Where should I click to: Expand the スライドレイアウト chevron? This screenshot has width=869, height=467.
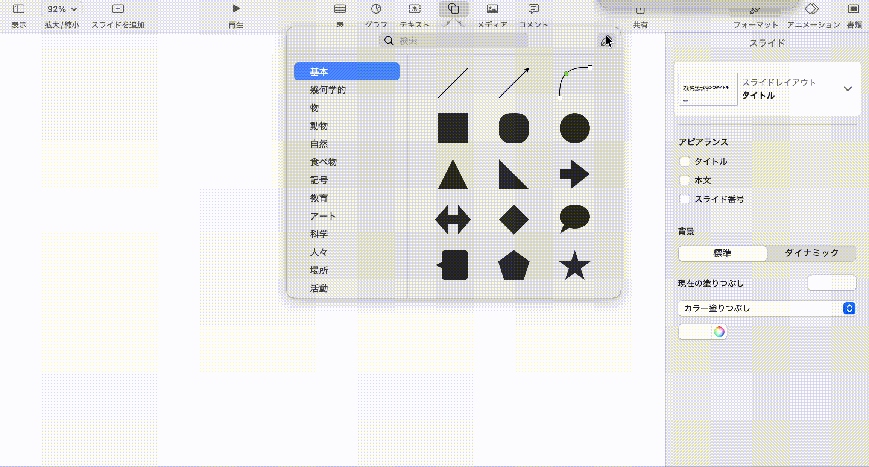coord(847,89)
